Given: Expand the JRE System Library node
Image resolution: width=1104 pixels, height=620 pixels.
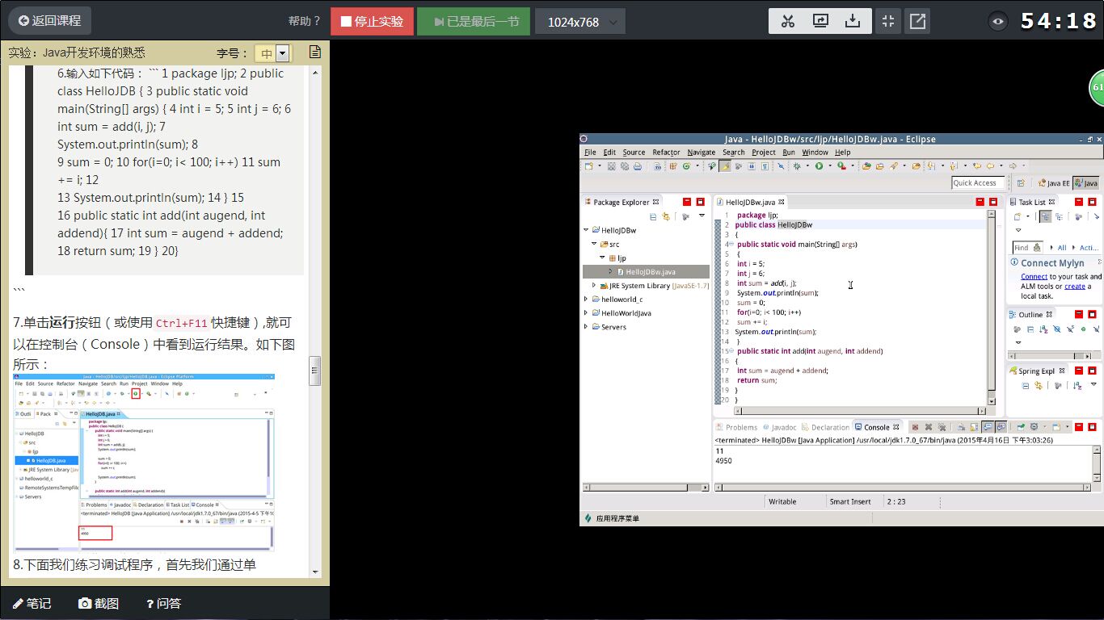Looking at the screenshot, I should click(x=594, y=285).
